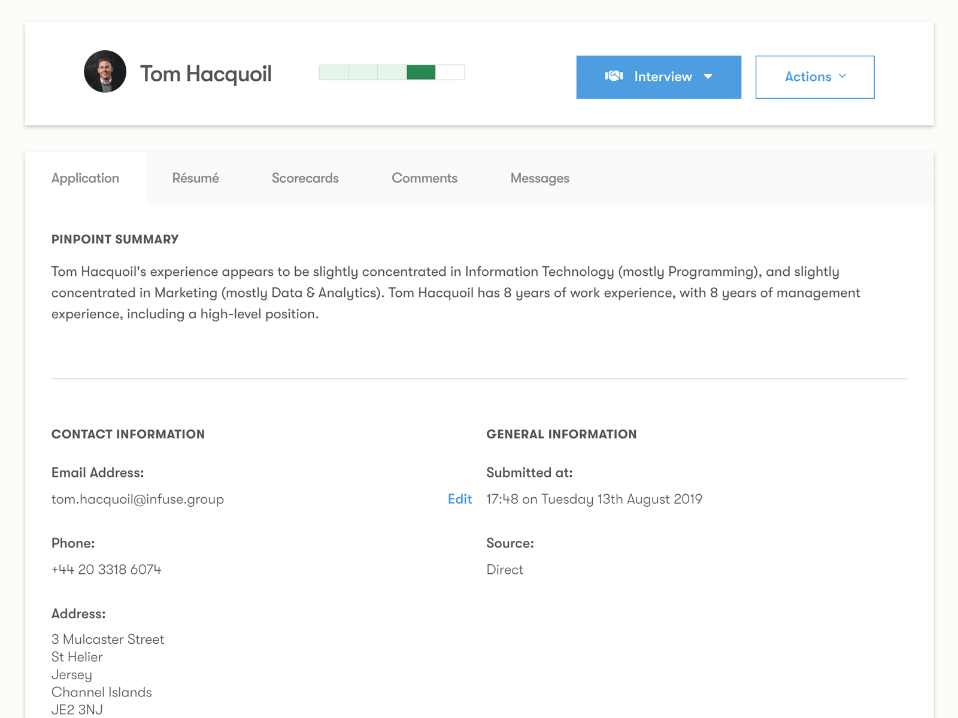This screenshot has height=718, width=958.
Task: Click the submitted date 17:48 on Tuesday
Action: [595, 500]
